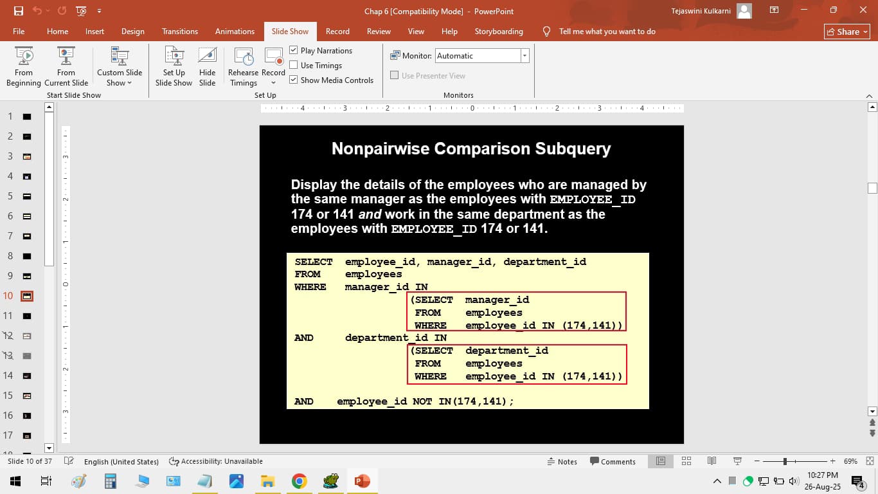Open the Record dropdown arrow
The width and height of the screenshot is (878, 494).
(273, 82)
